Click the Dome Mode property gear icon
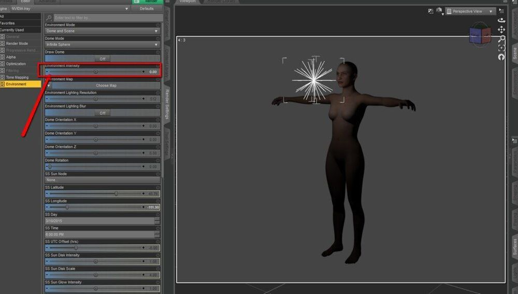This screenshot has height=294, width=518. 158,38
